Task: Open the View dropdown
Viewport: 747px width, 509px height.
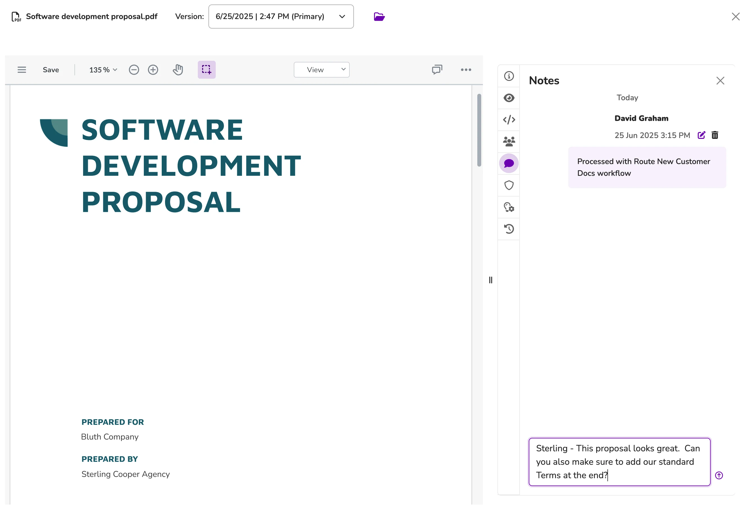Action: [x=321, y=70]
